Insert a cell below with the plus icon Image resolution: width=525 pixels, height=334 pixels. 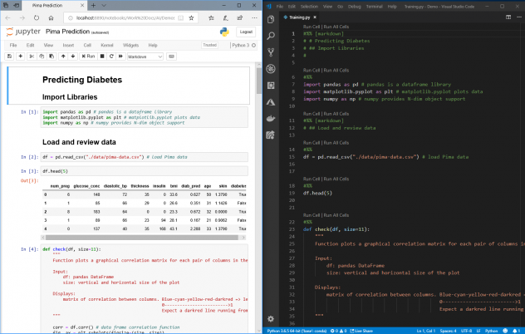click(21, 56)
